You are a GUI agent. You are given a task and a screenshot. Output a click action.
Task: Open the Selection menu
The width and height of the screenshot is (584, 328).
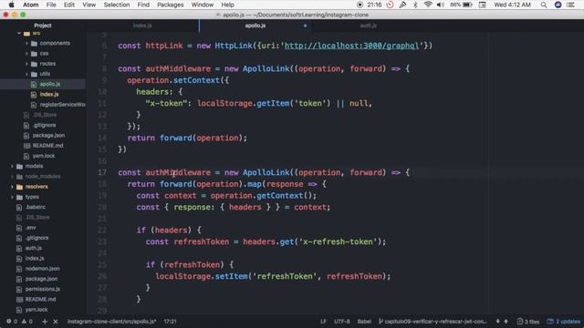click(117, 5)
